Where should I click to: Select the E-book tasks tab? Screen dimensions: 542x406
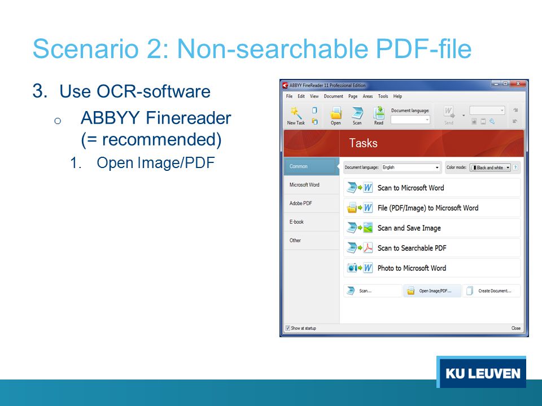312,222
